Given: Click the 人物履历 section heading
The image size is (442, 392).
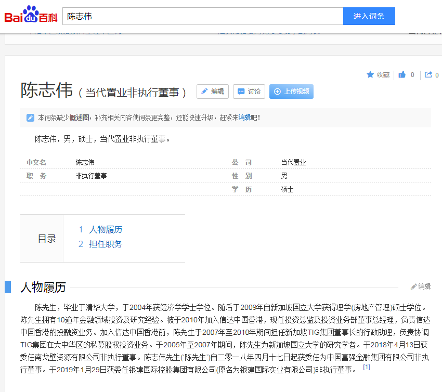Looking at the screenshot, I should (x=43, y=287).
